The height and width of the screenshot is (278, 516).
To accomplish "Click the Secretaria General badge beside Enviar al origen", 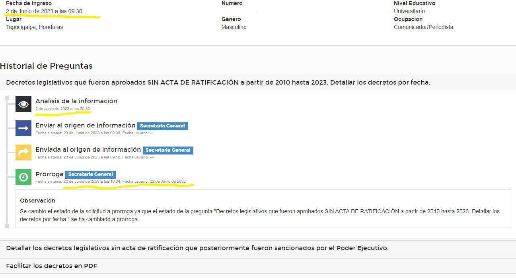I will tap(162, 126).
